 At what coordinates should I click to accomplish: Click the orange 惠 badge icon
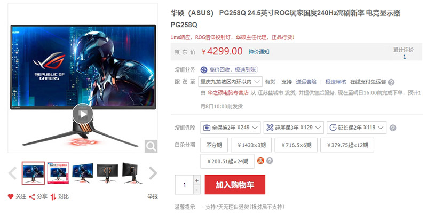260,161
